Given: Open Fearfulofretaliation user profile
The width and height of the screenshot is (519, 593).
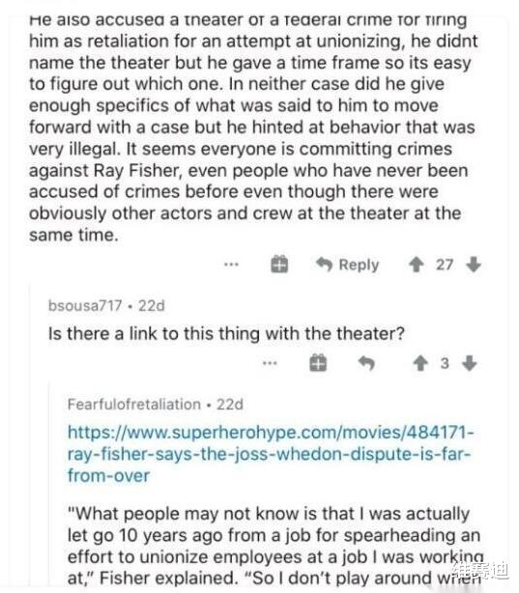Looking at the screenshot, I should 134,405.
